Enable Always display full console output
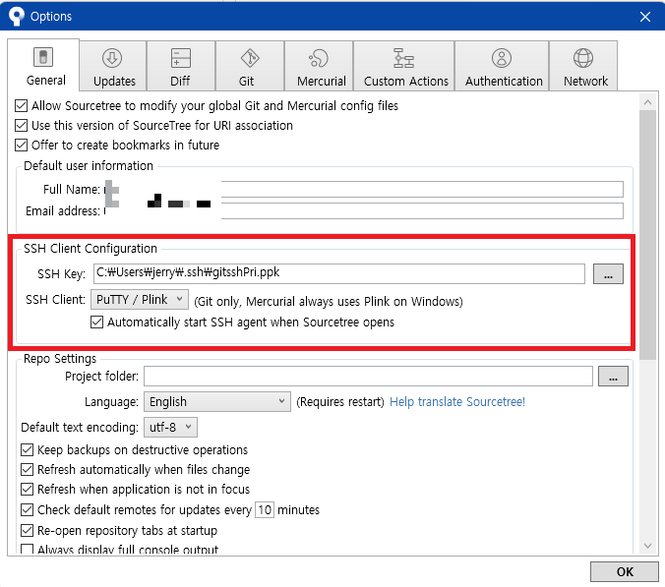Image resolution: width=665 pixels, height=587 pixels. coord(28,550)
